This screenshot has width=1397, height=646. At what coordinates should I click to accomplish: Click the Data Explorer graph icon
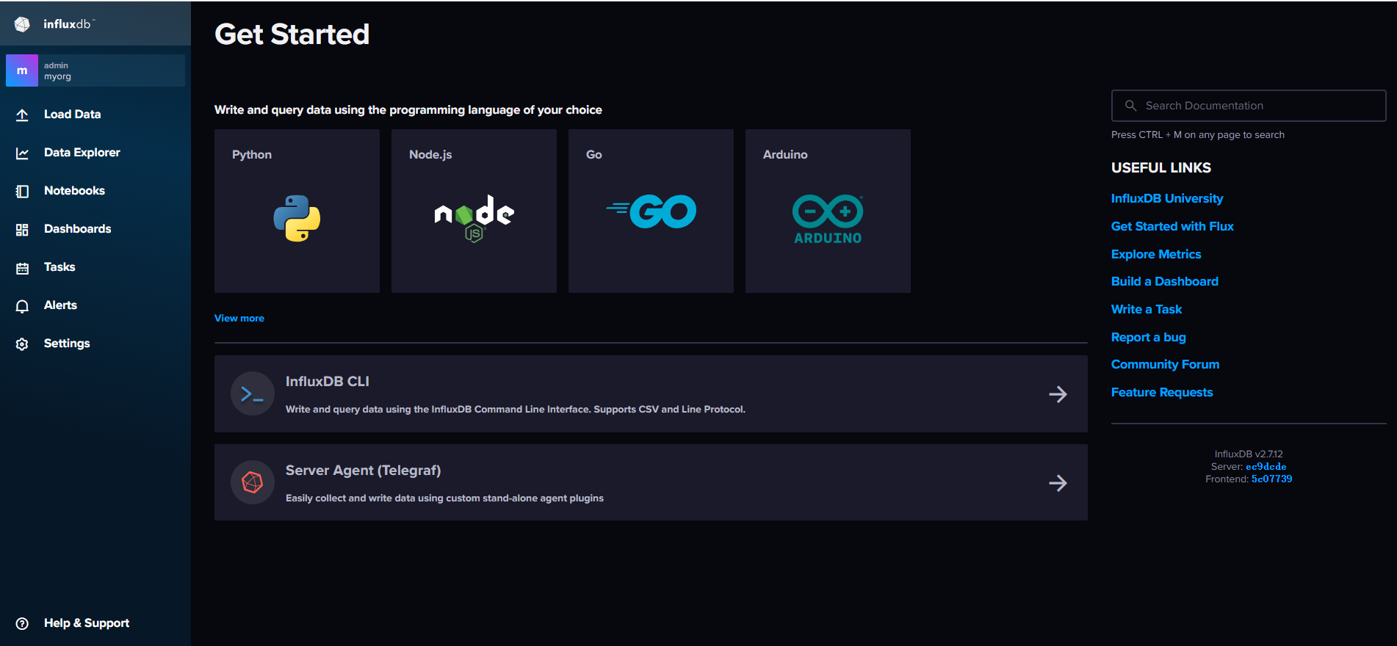point(22,153)
